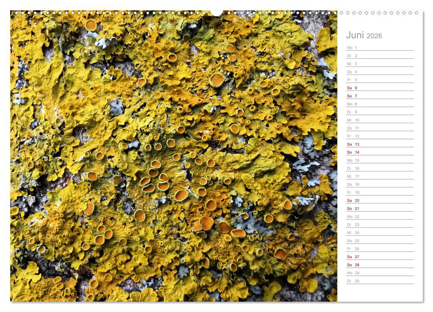Click the yellow lichen photograph

tap(169, 156)
